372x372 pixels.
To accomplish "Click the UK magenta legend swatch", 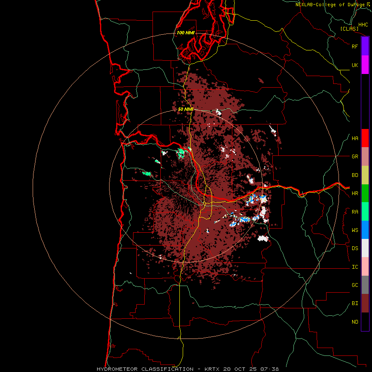I will coord(365,65).
